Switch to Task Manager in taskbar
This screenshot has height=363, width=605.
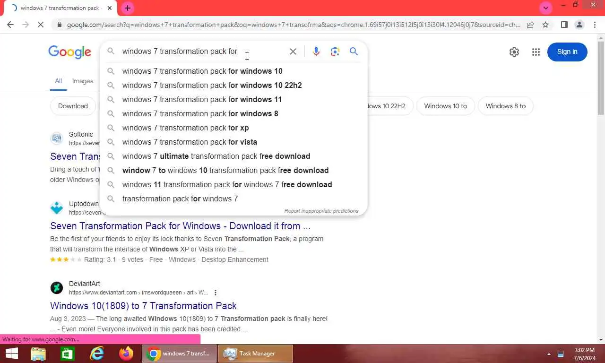[x=256, y=354]
